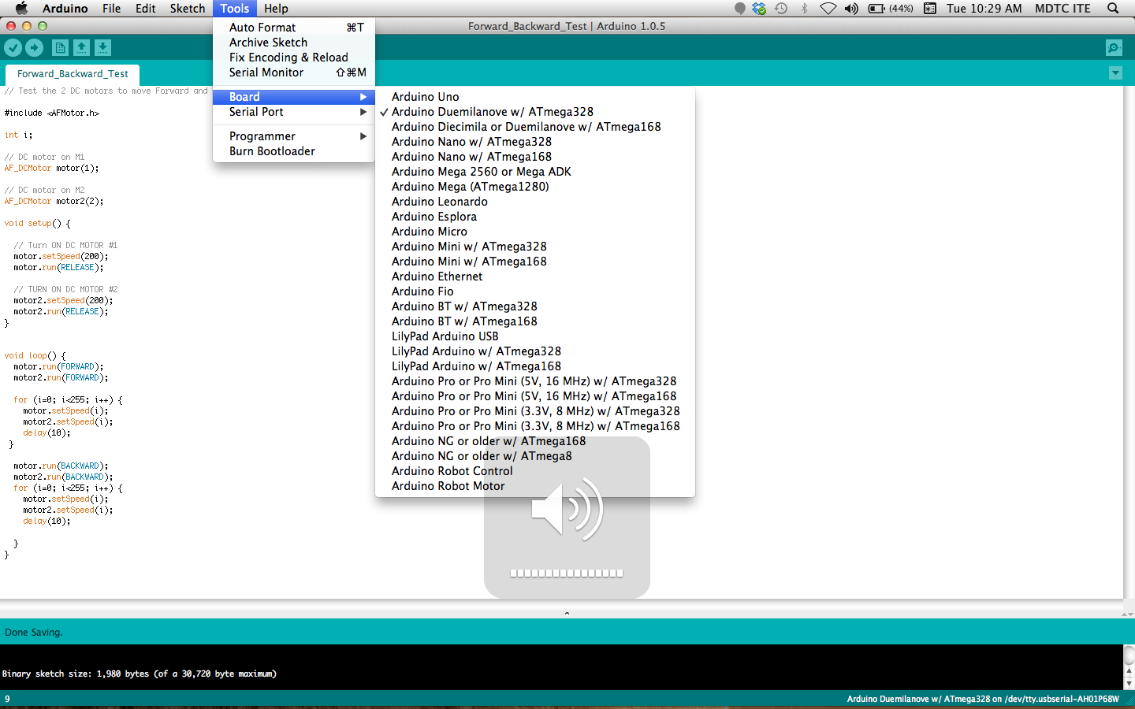Click the keyboard viewer icon in menu bar

(x=930, y=8)
